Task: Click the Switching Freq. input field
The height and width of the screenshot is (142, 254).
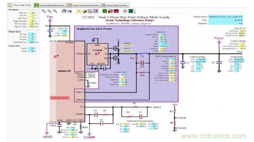Action: click(x=31, y=42)
